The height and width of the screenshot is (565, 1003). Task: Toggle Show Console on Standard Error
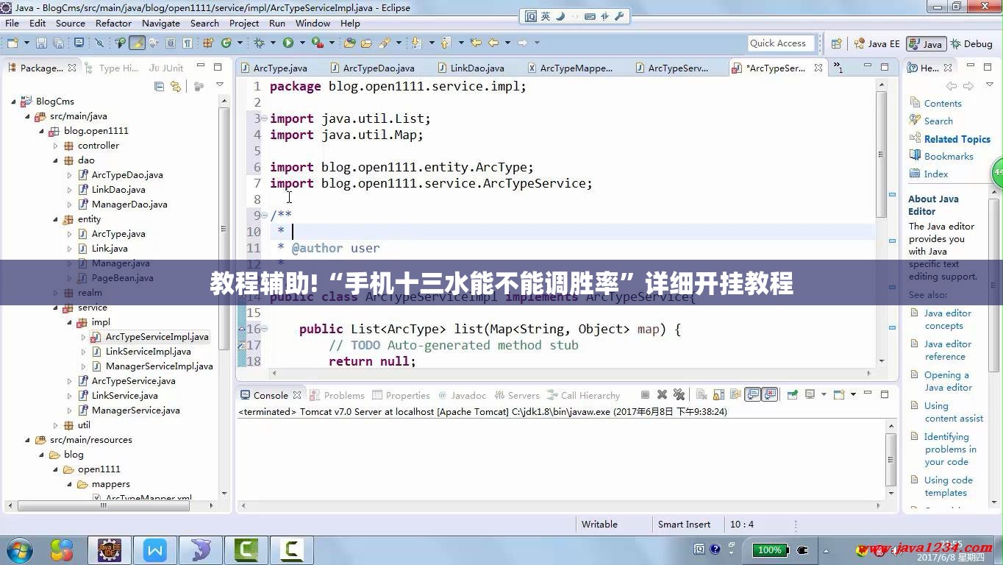769,395
